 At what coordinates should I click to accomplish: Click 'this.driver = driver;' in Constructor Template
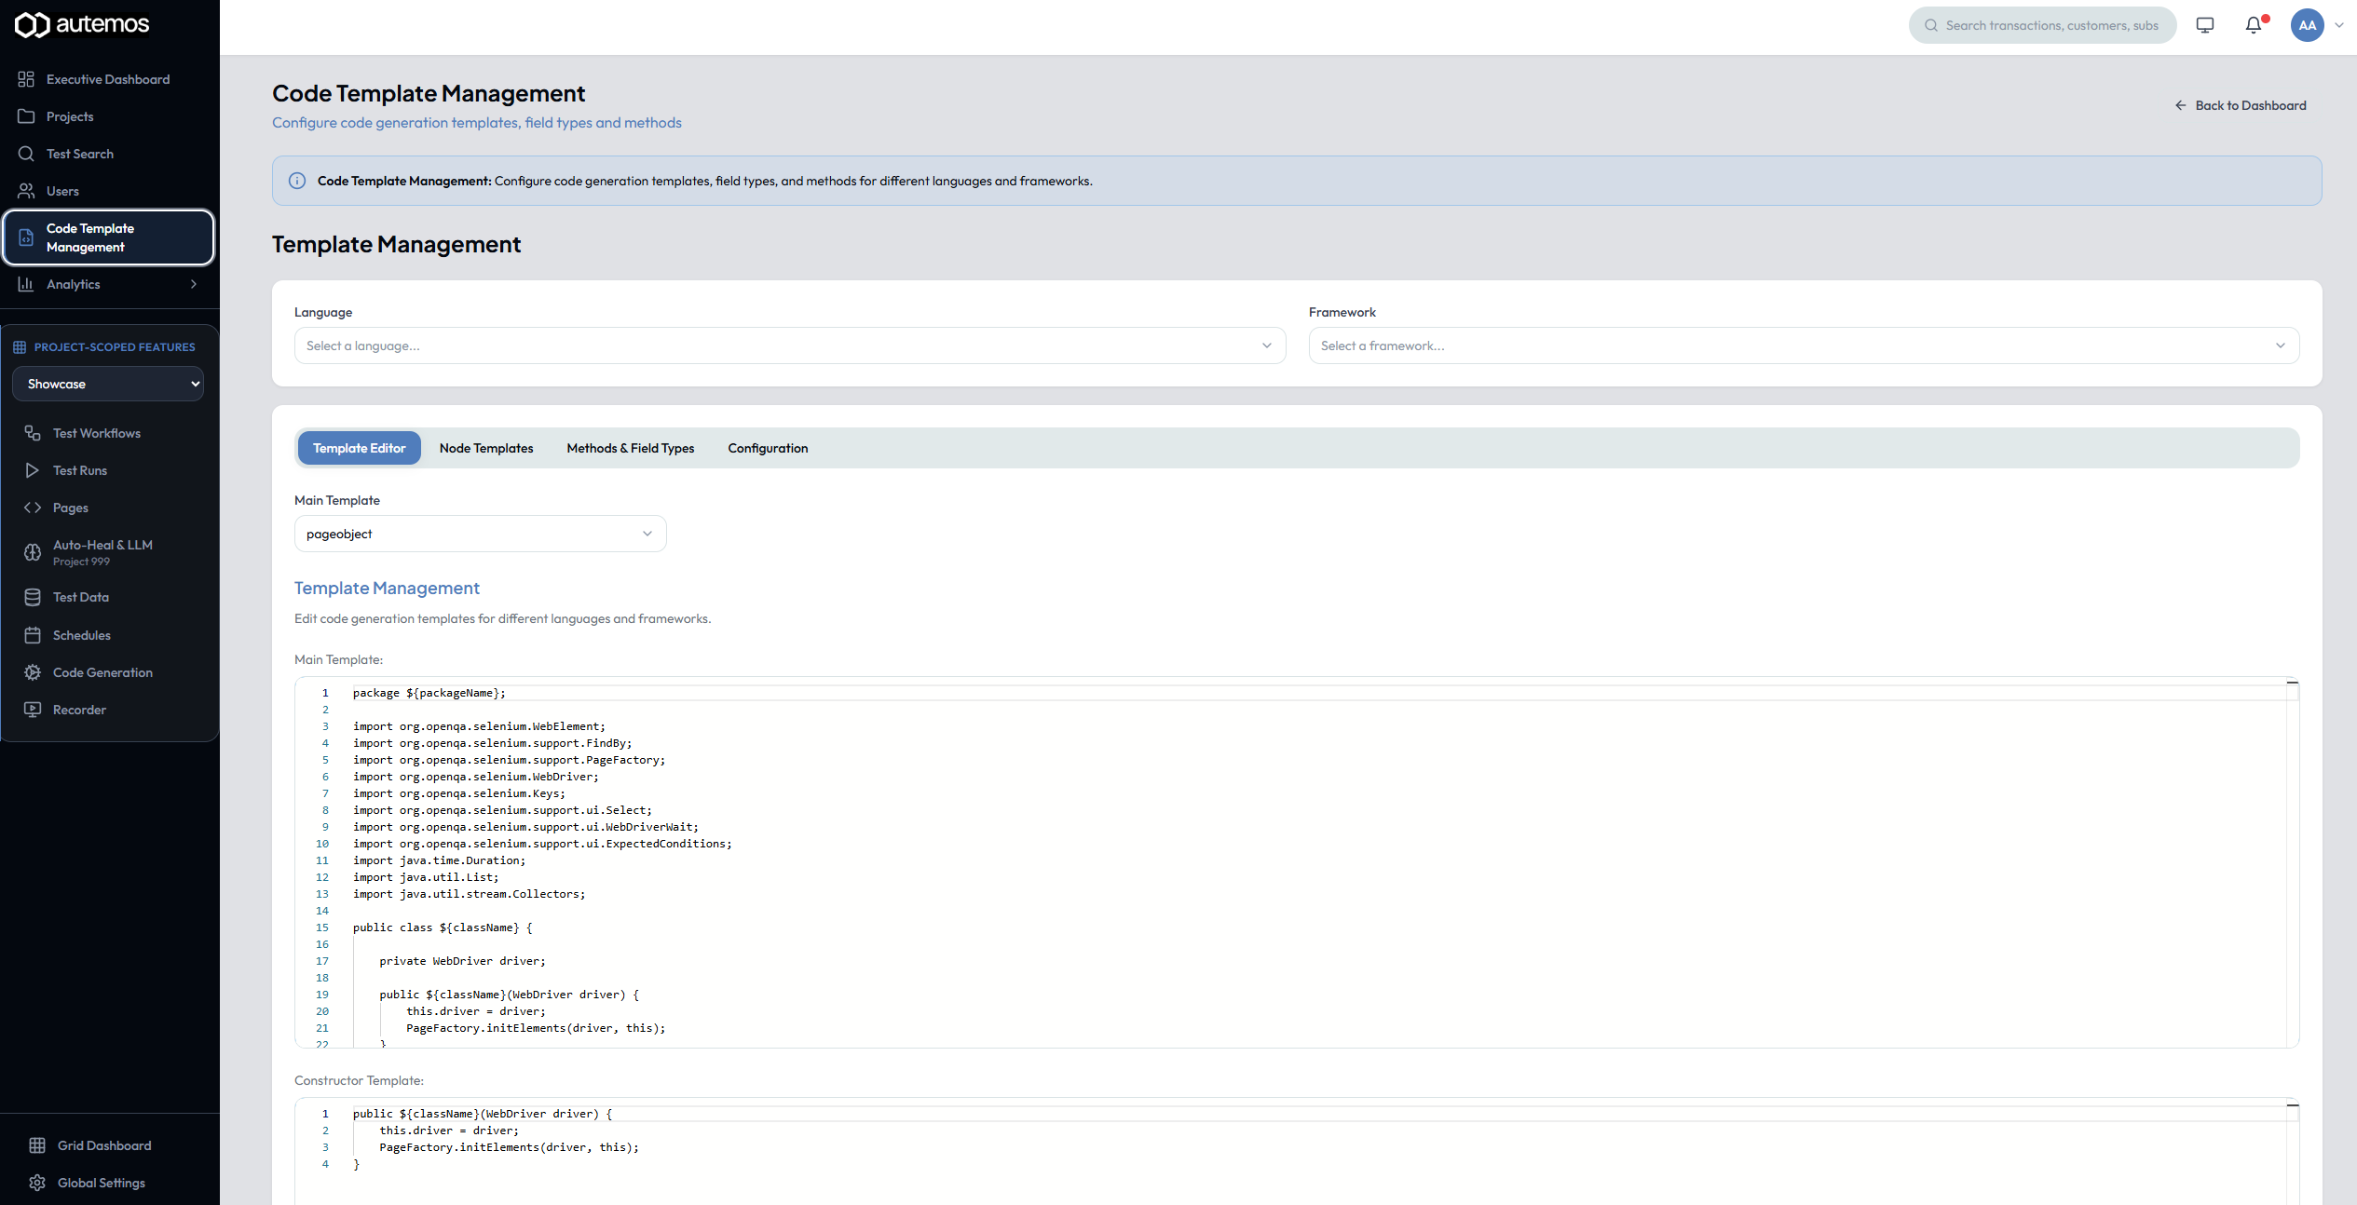449,1131
